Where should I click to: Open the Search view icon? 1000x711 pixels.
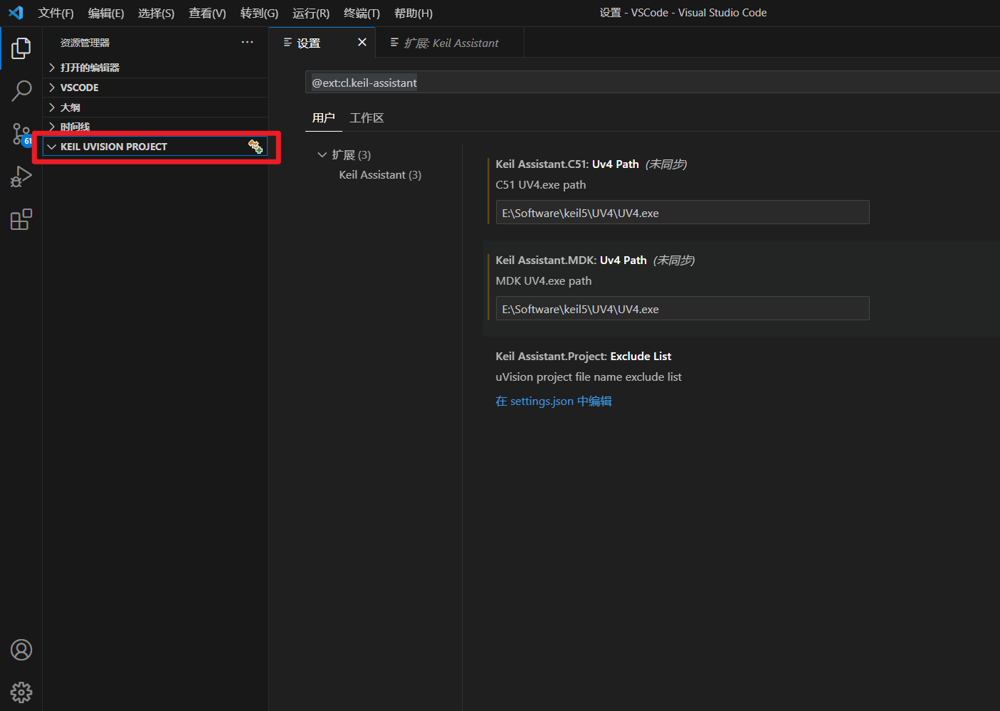point(21,90)
